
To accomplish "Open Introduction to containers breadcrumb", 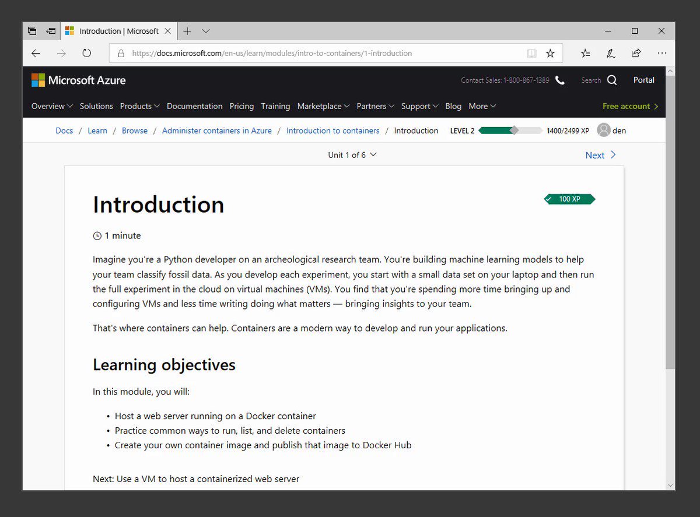I will pos(332,131).
